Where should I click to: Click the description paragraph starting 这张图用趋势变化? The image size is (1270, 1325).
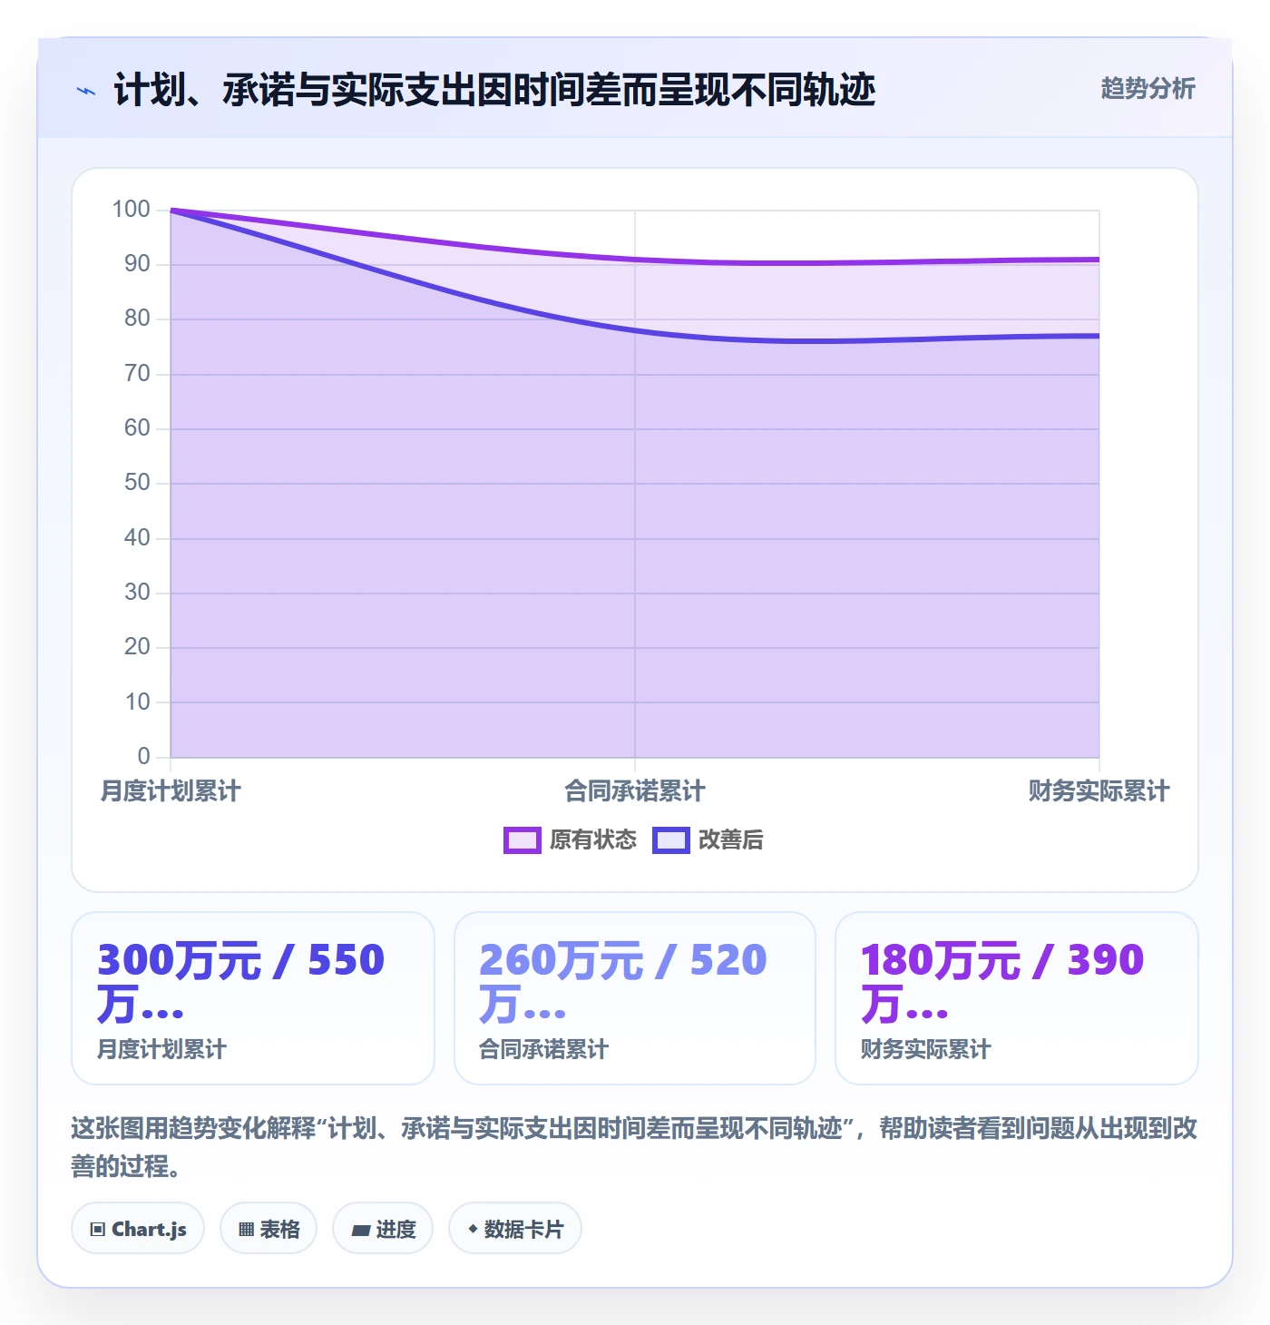point(634,1147)
